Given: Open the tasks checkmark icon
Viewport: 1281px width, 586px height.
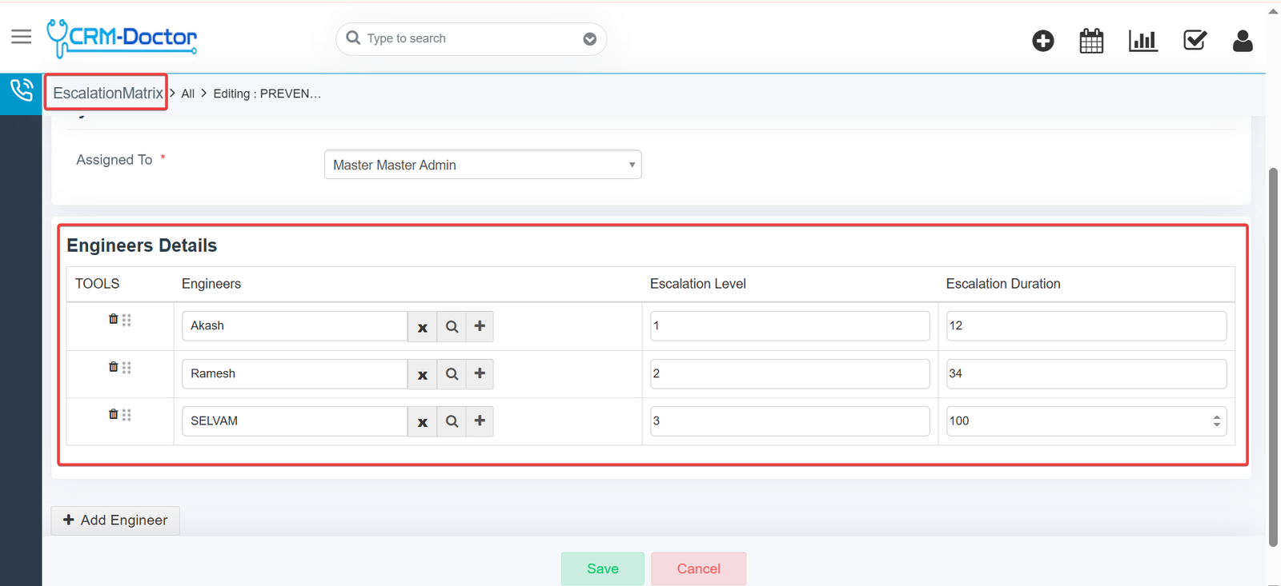Looking at the screenshot, I should click(x=1195, y=40).
